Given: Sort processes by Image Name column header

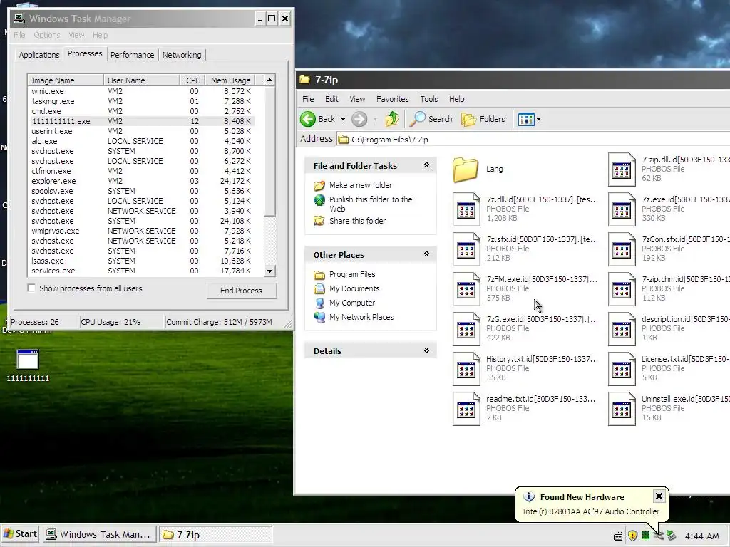Looking at the screenshot, I should tap(65, 80).
